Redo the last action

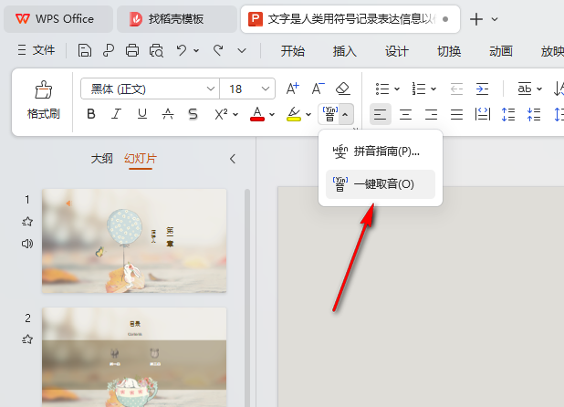tap(218, 50)
